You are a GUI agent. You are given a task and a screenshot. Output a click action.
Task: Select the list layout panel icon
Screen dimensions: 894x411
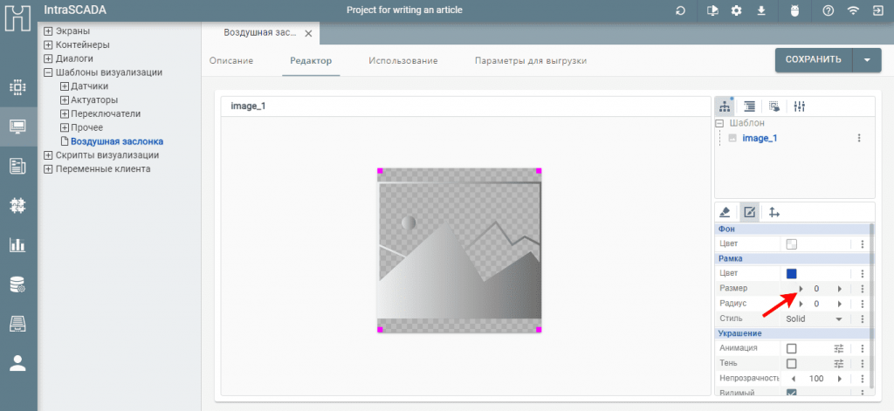point(750,106)
